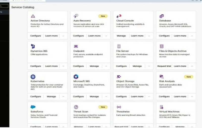Click the Dynamics 365 icon
The width and height of the screenshot is (202, 128).
[33, 46]
